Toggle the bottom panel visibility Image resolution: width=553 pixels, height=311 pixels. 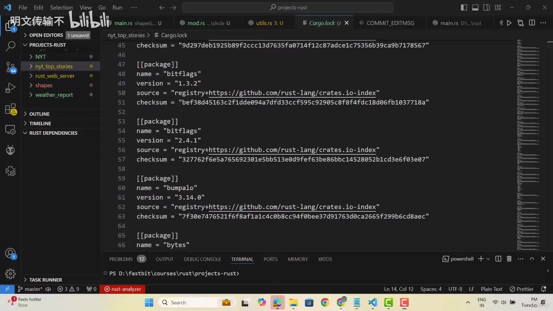pos(475,7)
